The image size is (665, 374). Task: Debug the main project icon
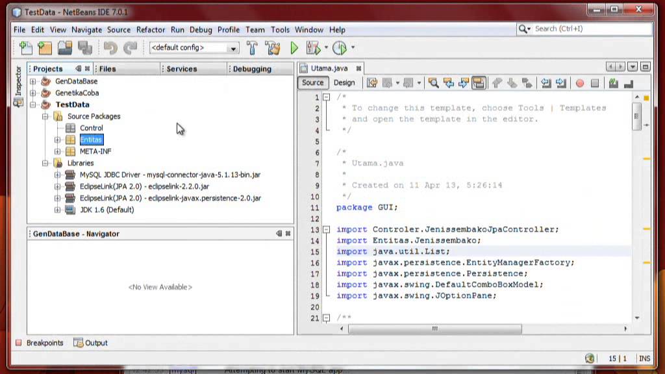(x=313, y=48)
